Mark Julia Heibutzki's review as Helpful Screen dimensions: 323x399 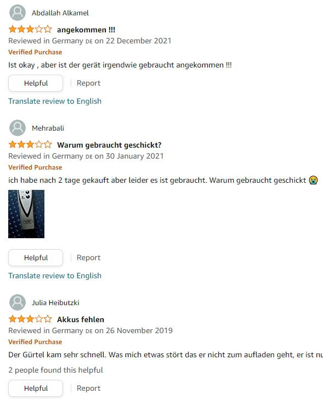coord(36,389)
